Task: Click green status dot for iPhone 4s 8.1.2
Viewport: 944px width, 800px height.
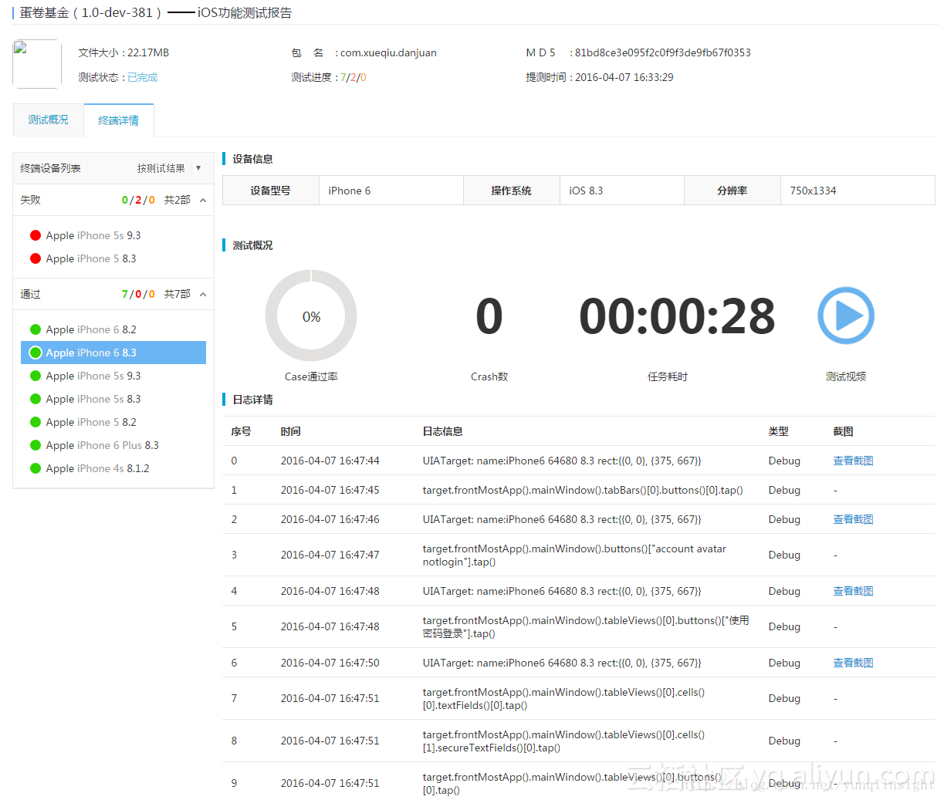Action: (36, 468)
